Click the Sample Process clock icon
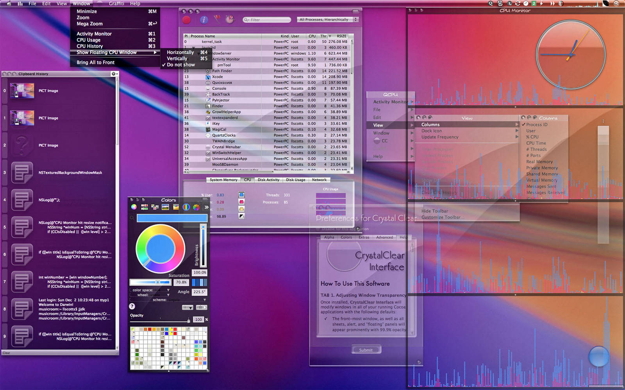Image resolution: width=625 pixels, height=390 pixels. (230, 19)
